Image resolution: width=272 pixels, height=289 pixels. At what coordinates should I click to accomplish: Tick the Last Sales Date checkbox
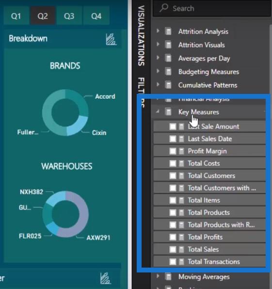click(x=173, y=139)
